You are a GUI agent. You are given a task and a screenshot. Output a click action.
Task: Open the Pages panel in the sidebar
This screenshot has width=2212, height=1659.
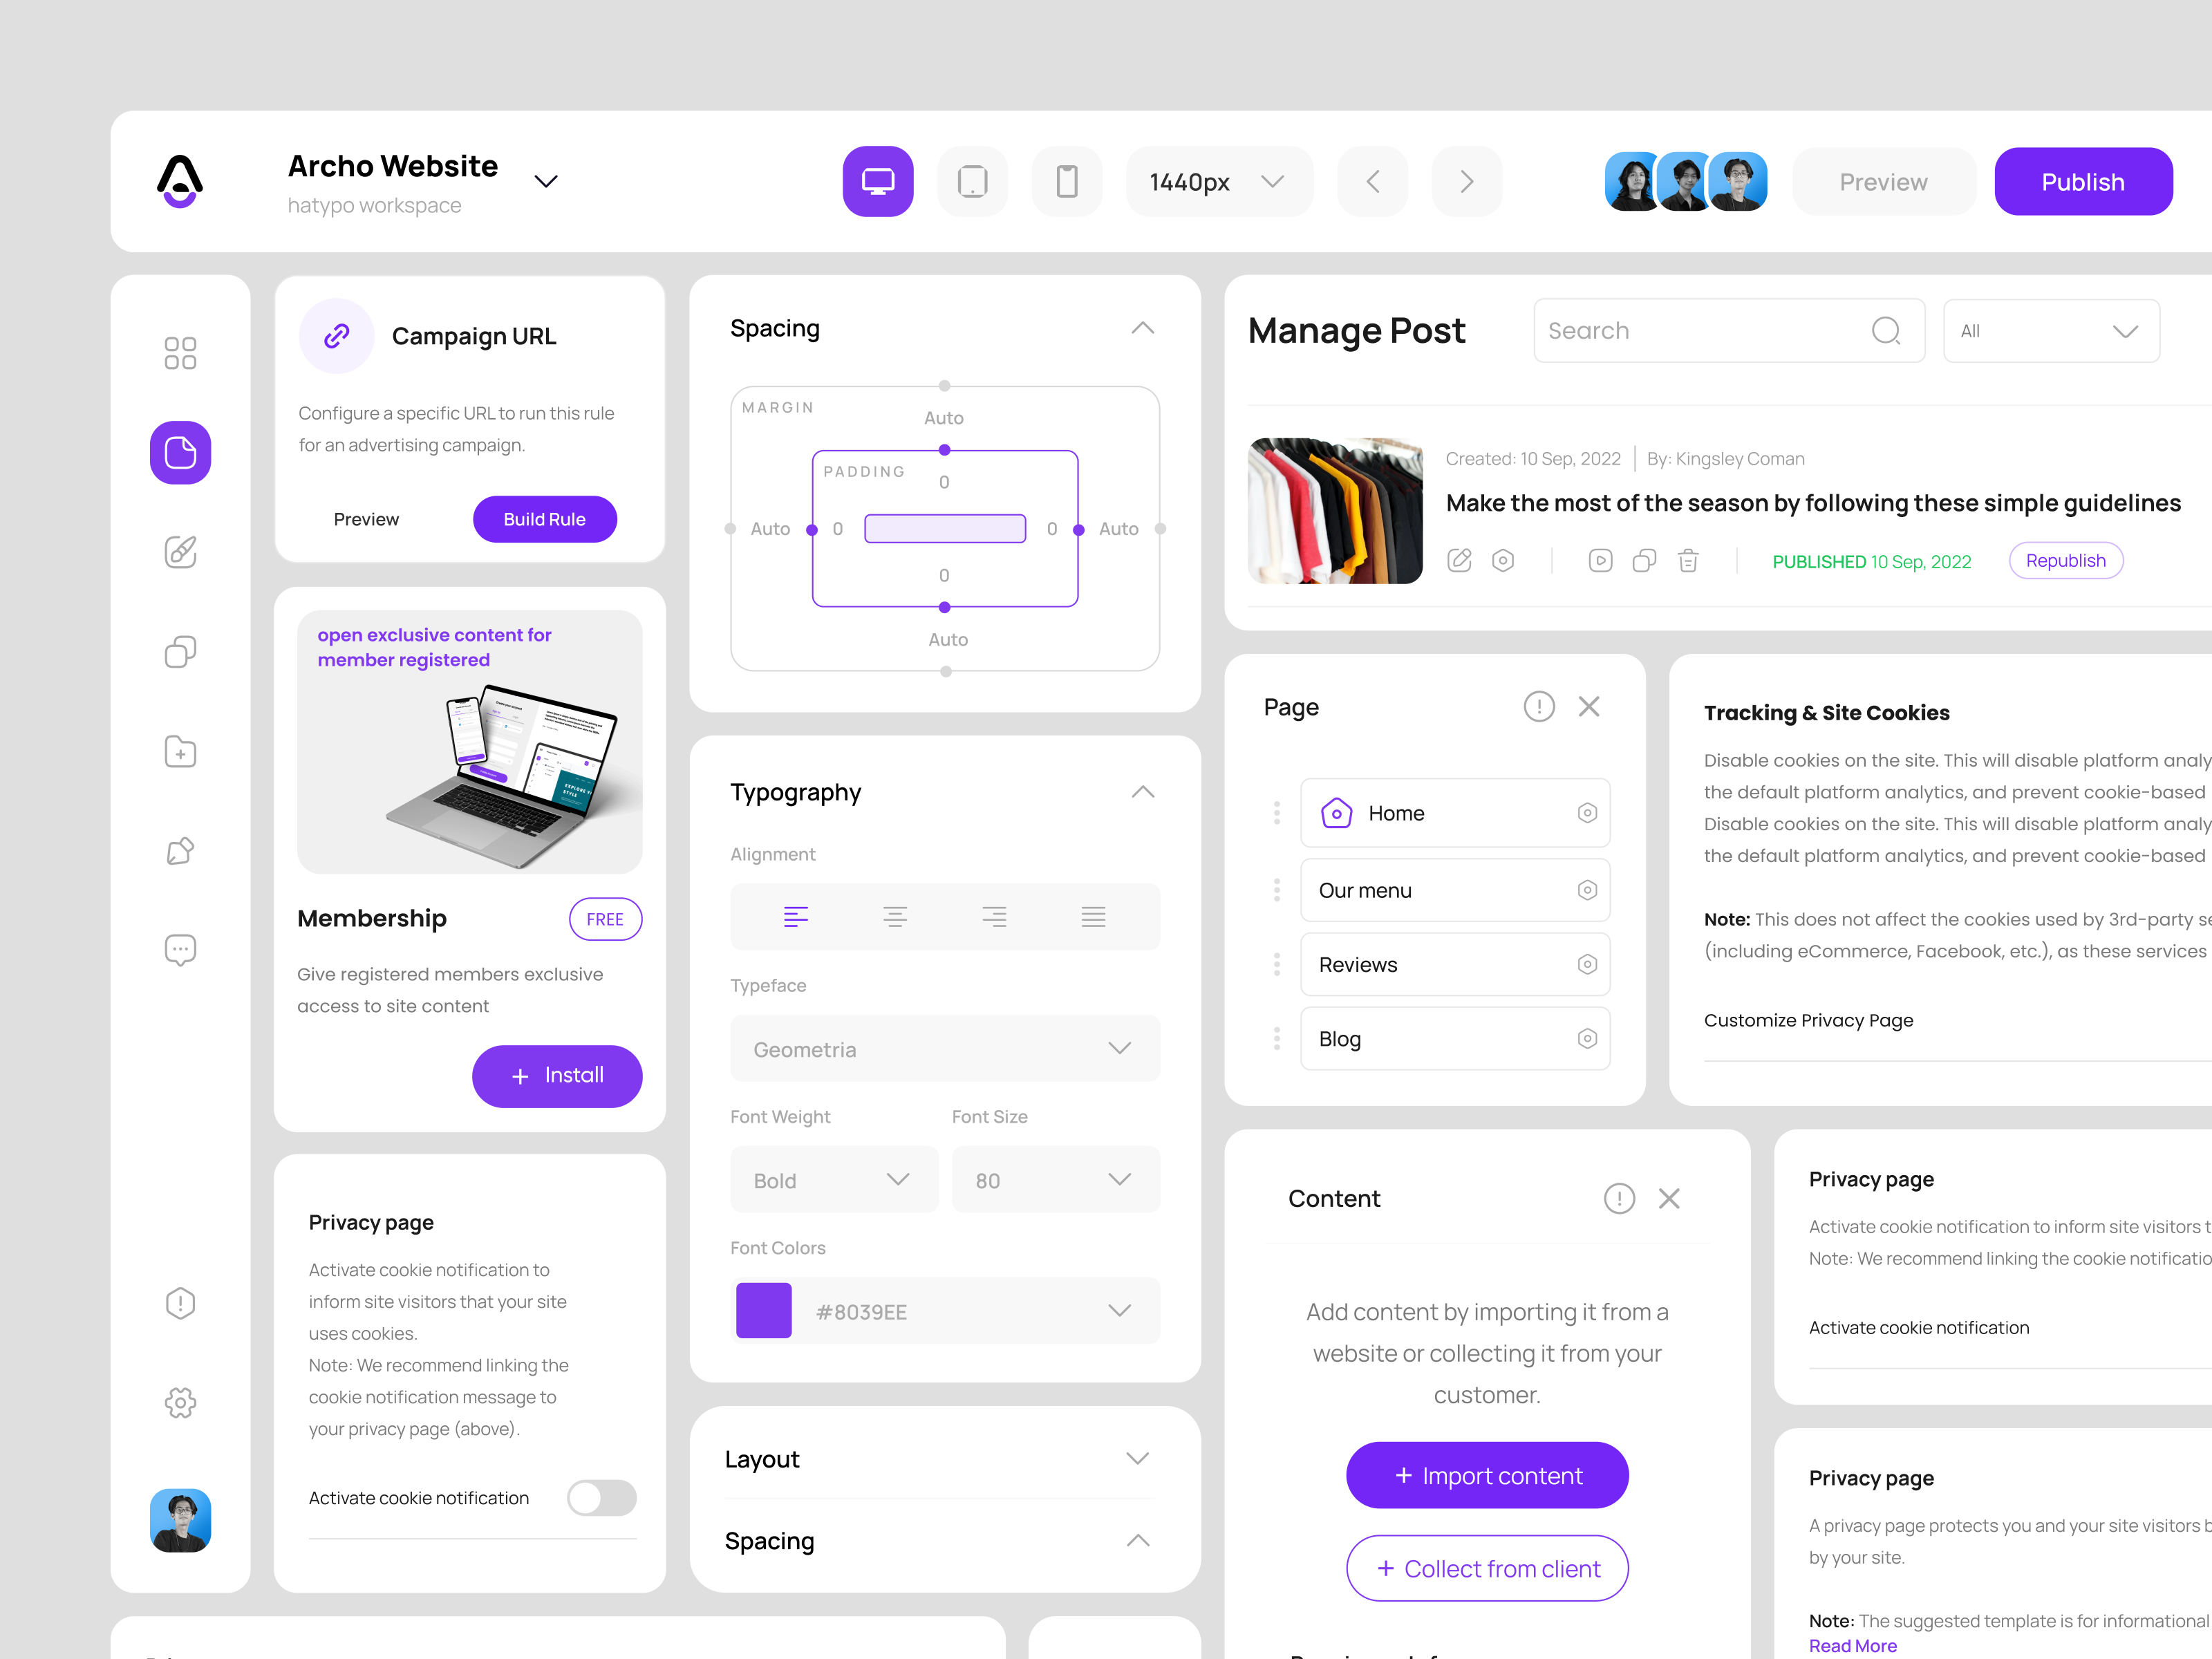pyautogui.click(x=180, y=453)
